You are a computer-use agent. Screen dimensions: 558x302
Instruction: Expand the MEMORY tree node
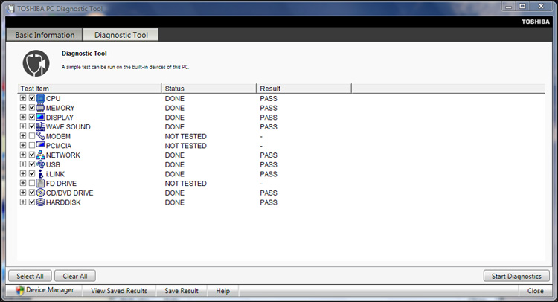pyautogui.click(x=23, y=107)
